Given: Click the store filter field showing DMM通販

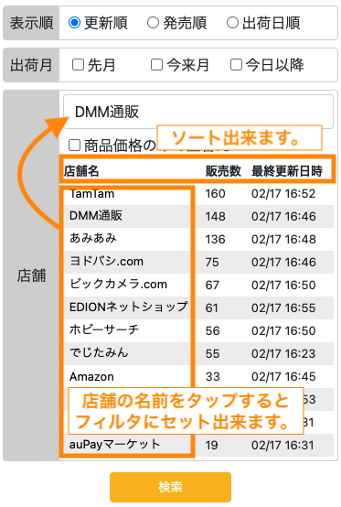Looking at the screenshot, I should (x=198, y=112).
